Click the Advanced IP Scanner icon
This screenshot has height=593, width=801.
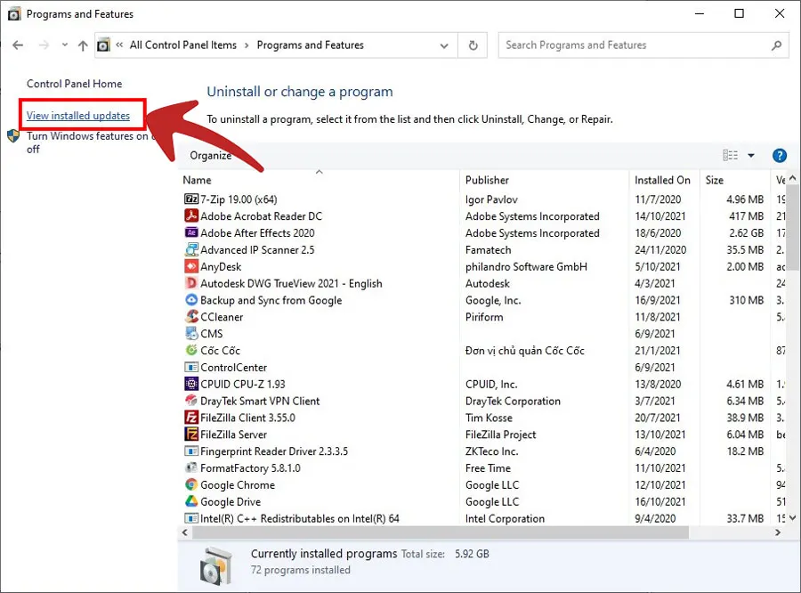click(x=191, y=249)
